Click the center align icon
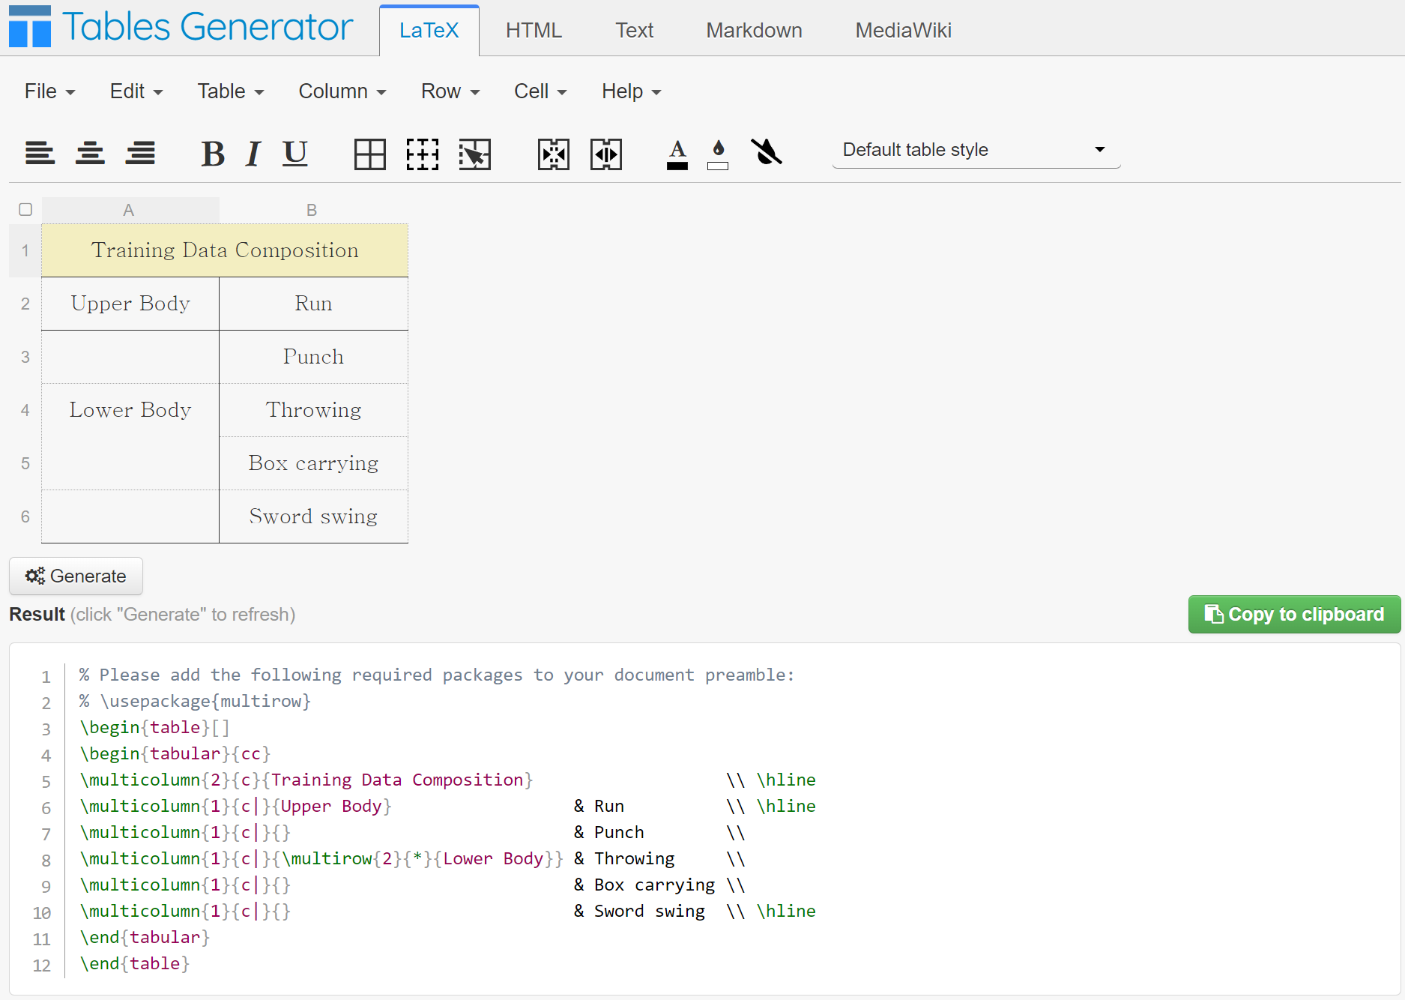This screenshot has height=1000, width=1405. (90, 153)
